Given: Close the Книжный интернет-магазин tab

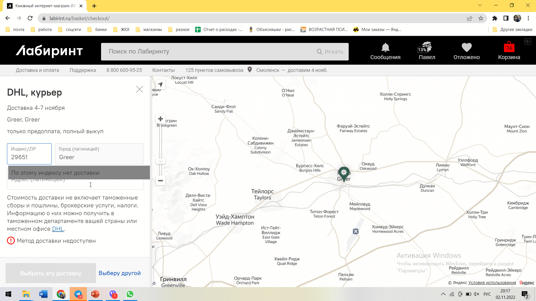Looking at the screenshot, I should [81, 6].
